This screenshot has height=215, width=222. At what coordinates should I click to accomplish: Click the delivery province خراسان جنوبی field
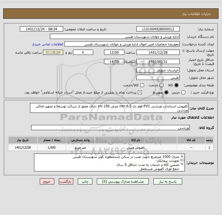(158, 70)
